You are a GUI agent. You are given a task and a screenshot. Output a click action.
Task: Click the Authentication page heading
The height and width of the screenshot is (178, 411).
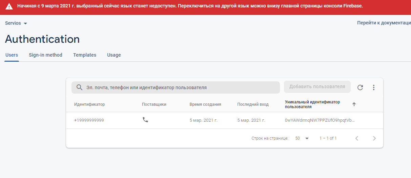(42, 39)
